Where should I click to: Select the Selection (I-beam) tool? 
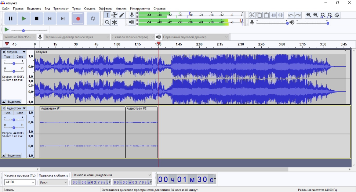pyautogui.click(x=108, y=15)
